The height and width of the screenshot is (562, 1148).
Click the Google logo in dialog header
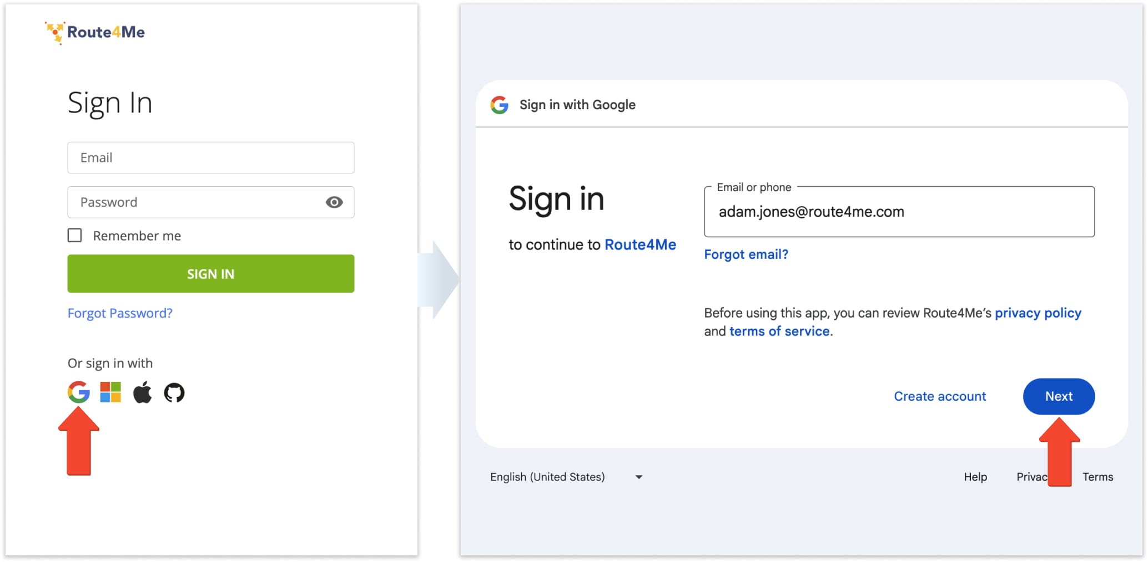coord(499,105)
